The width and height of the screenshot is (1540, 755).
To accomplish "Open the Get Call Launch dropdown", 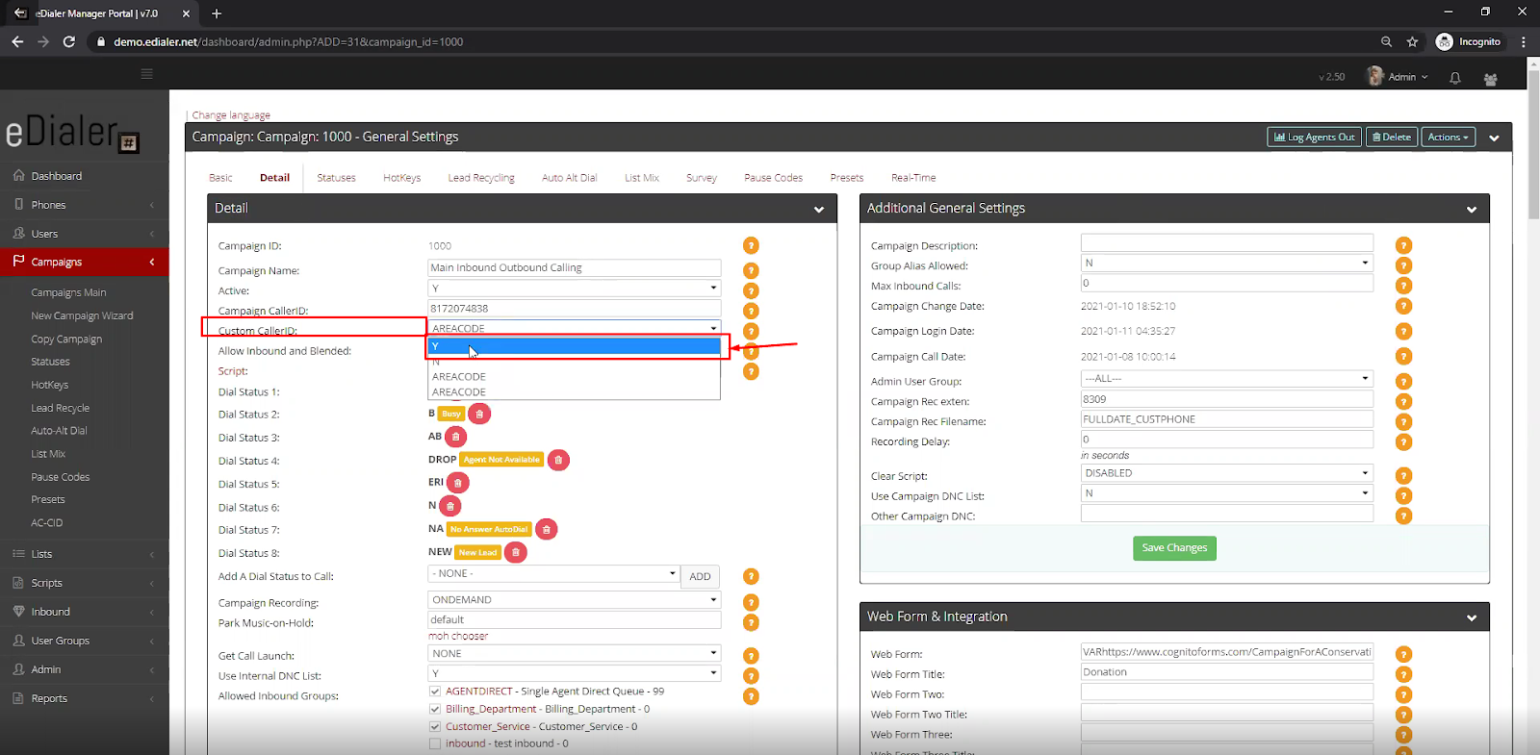I will (x=575, y=653).
